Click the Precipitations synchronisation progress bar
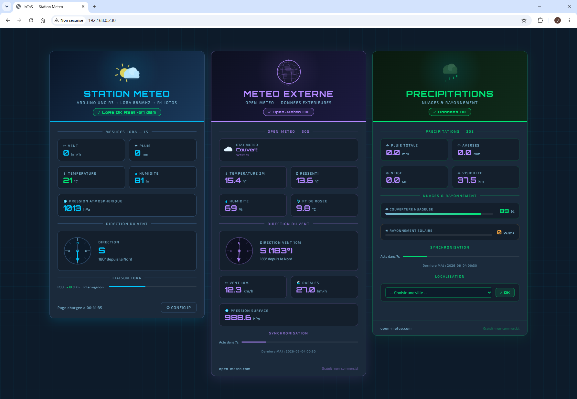 click(461, 256)
